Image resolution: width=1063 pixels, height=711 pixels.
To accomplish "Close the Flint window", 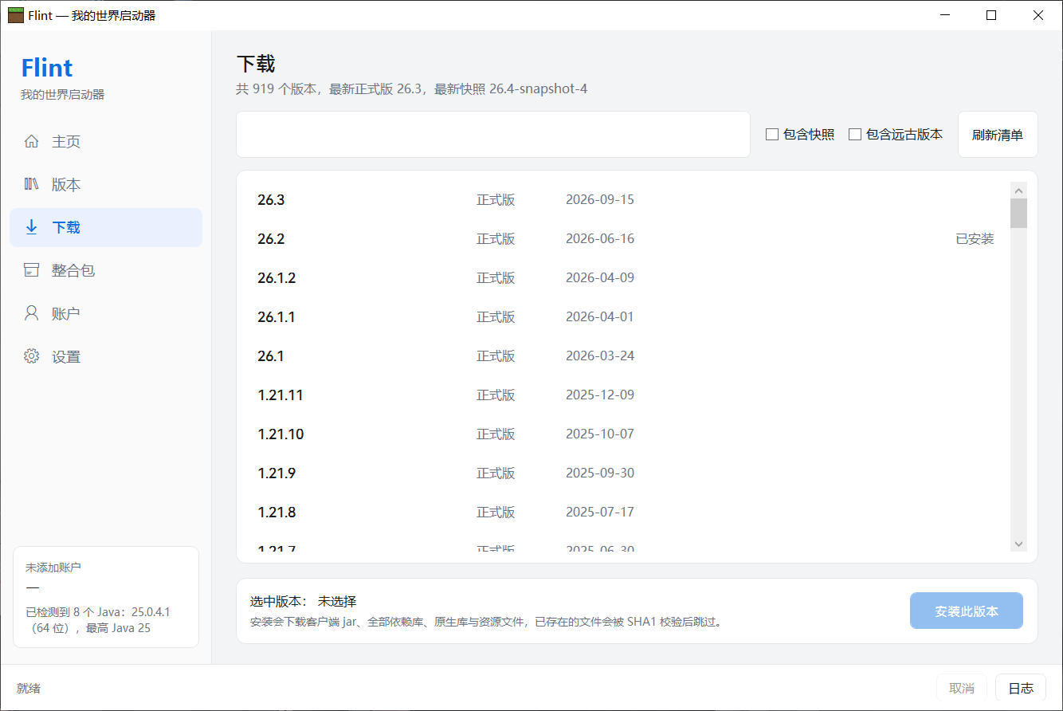I will tap(1038, 15).
